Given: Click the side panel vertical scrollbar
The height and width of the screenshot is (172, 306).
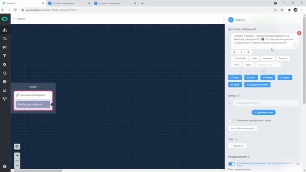Looking at the screenshot, I should point(304,61).
